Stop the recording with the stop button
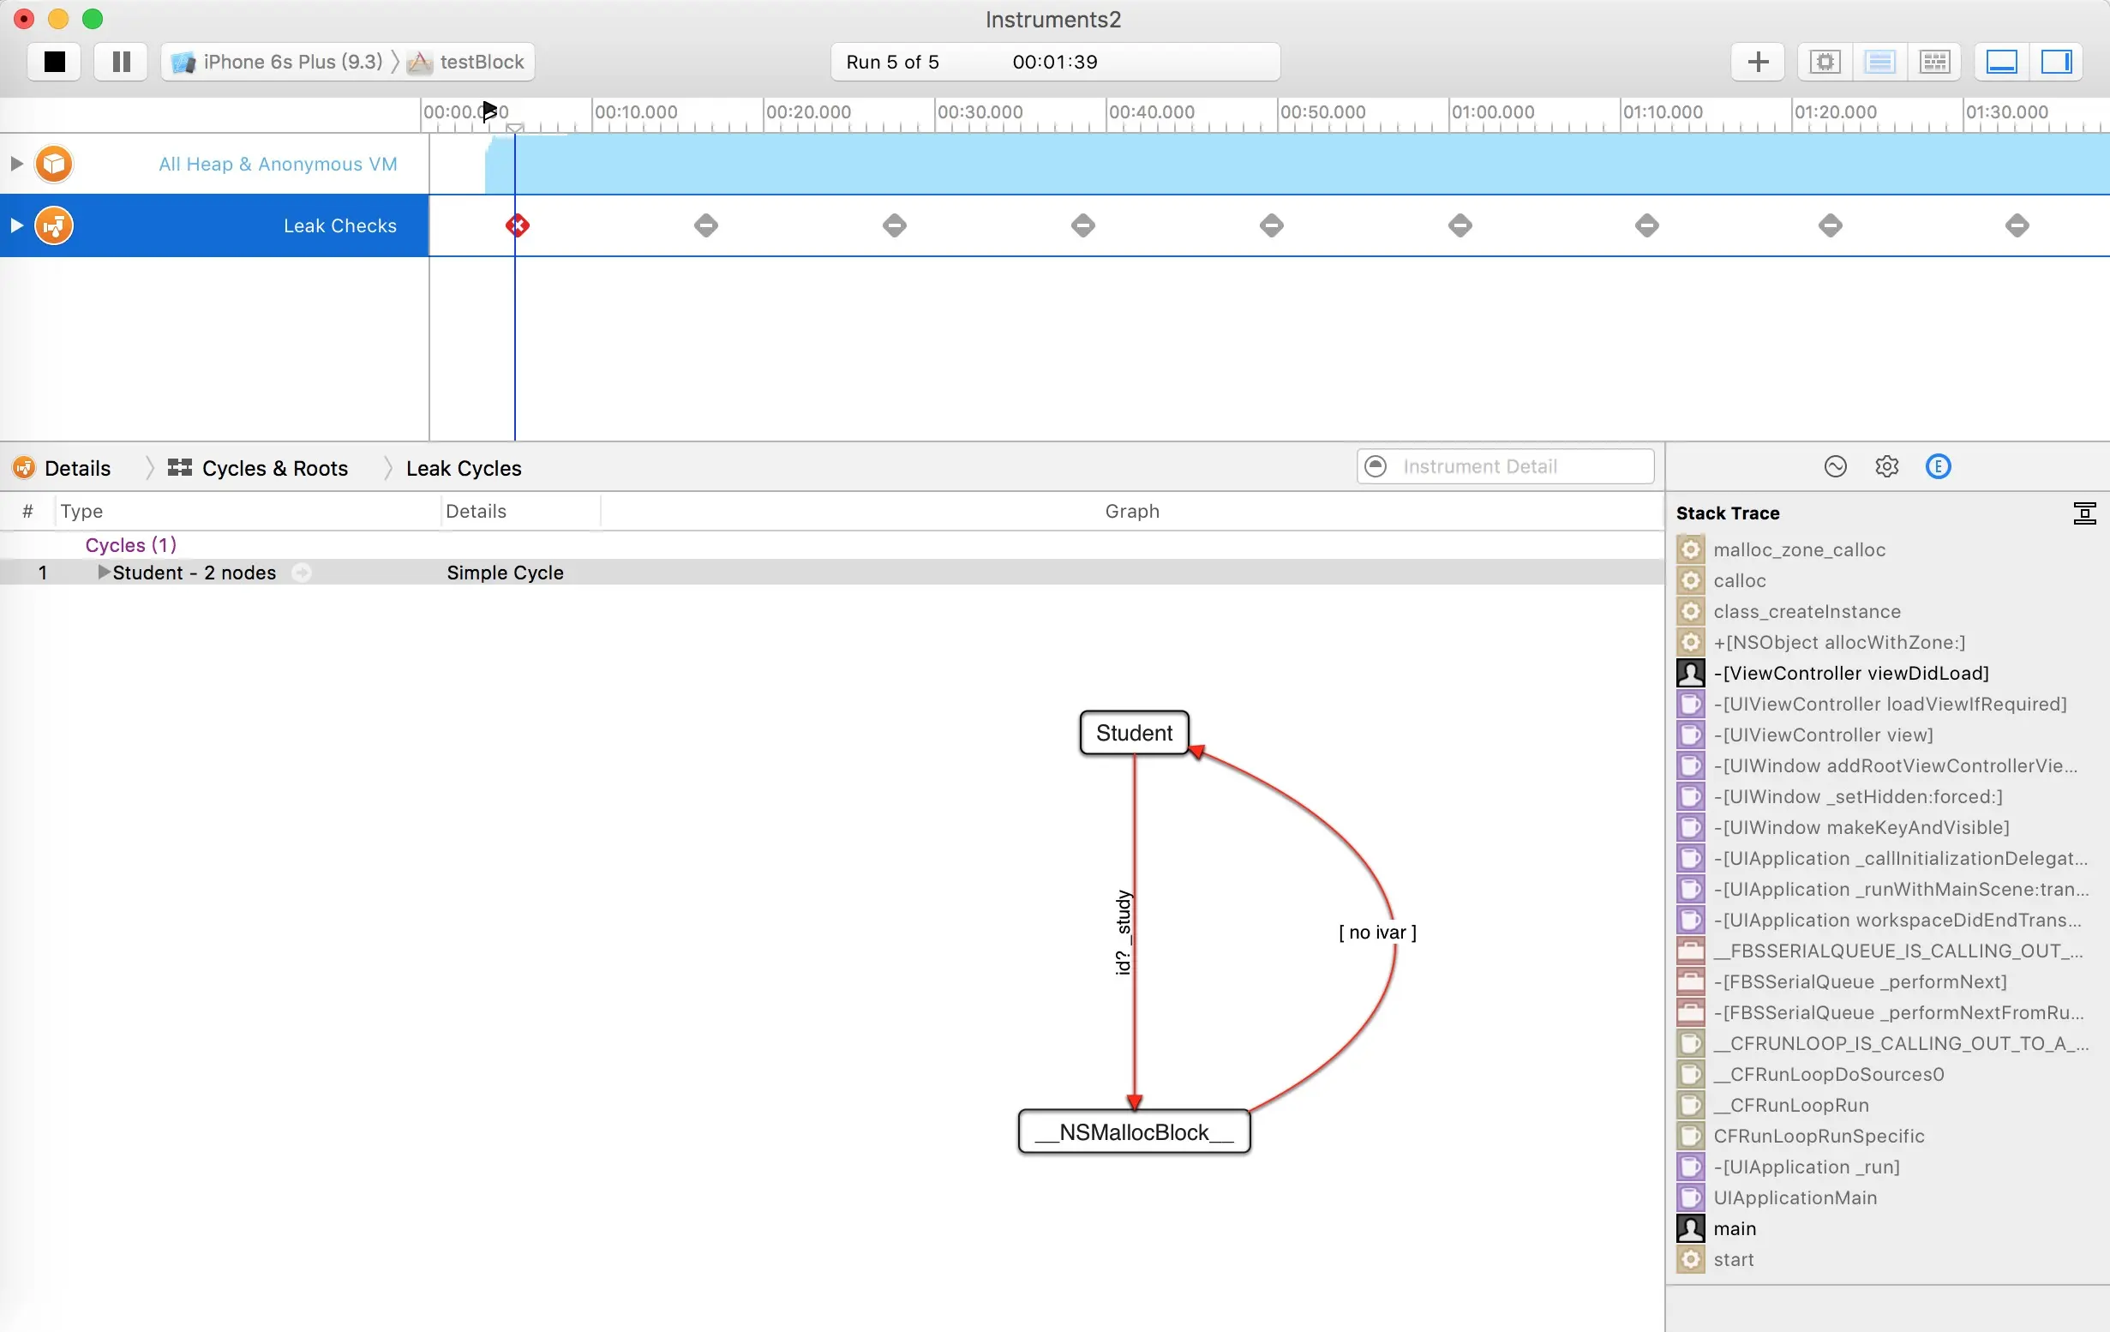Screen dimensions: 2110x1332 click(54, 62)
